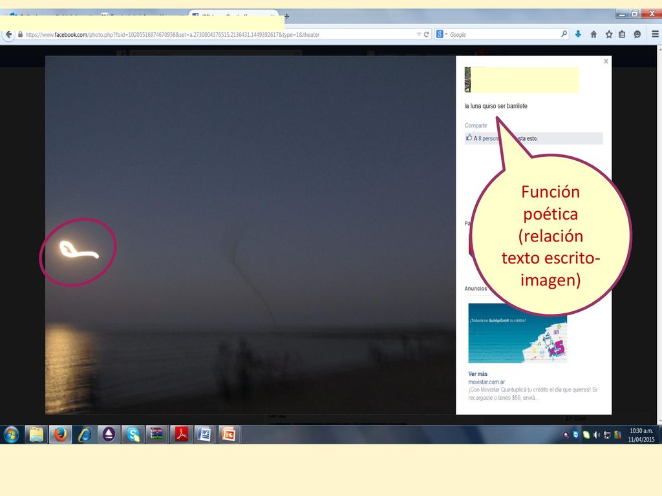Screen dimensions: 662x496
Task: Click the Movistar ad image
Action: click(517, 333)
